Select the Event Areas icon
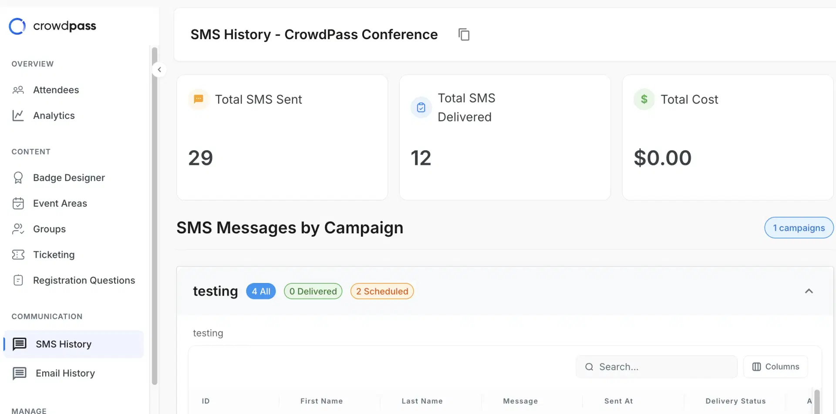Viewport: 836px width, 414px height. [x=18, y=203]
